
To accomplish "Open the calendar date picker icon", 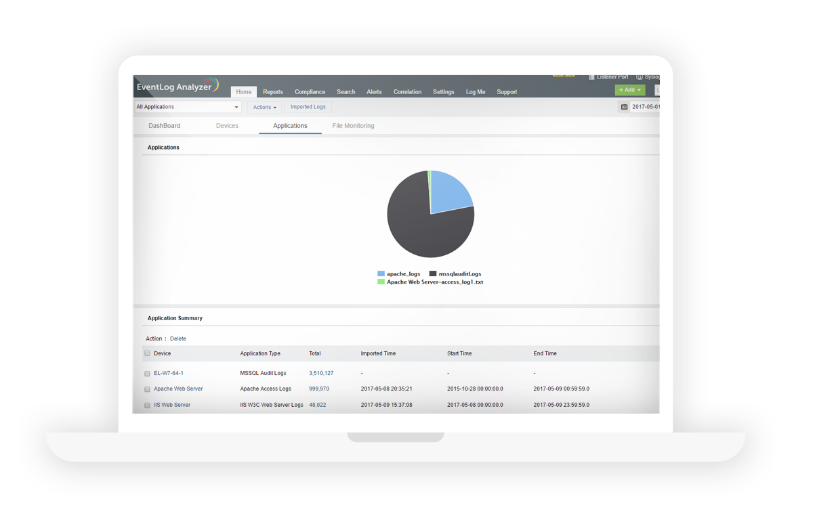I will [624, 107].
